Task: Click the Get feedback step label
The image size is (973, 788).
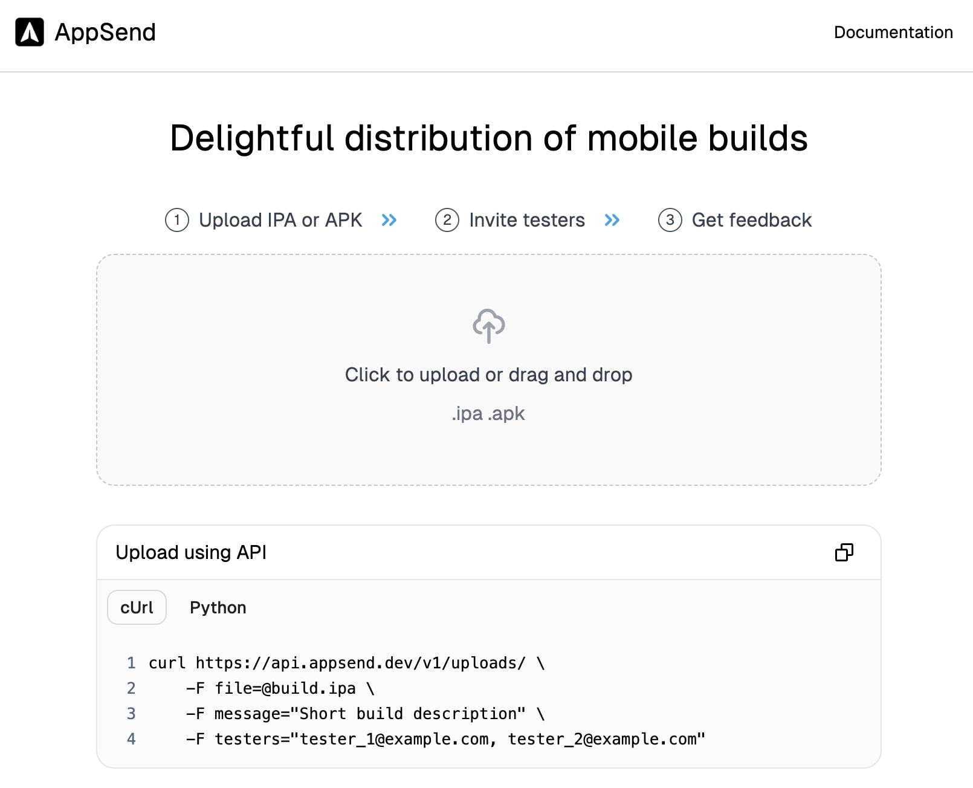Action: click(x=751, y=220)
